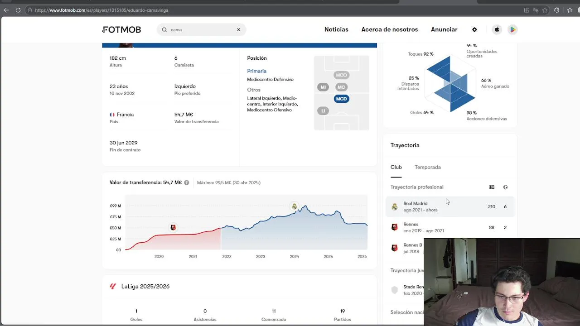Click the '182 cm' height value
Screen dimensions: 580x326
pyautogui.click(x=118, y=58)
